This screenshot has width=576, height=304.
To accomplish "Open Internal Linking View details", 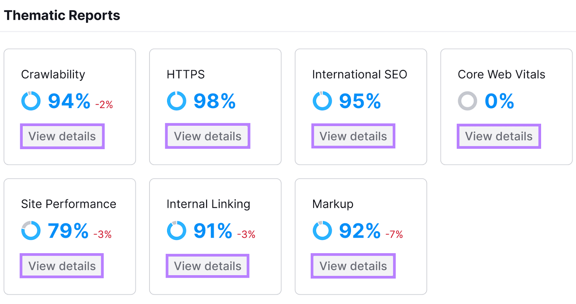I will pos(207,266).
